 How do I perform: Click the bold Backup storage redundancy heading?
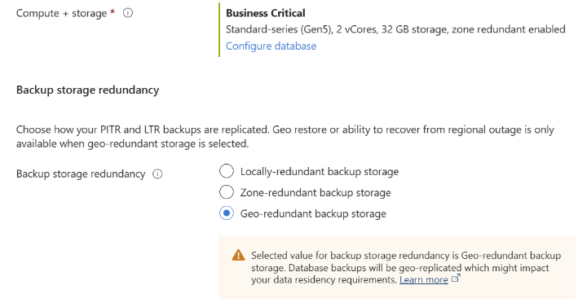pos(87,90)
